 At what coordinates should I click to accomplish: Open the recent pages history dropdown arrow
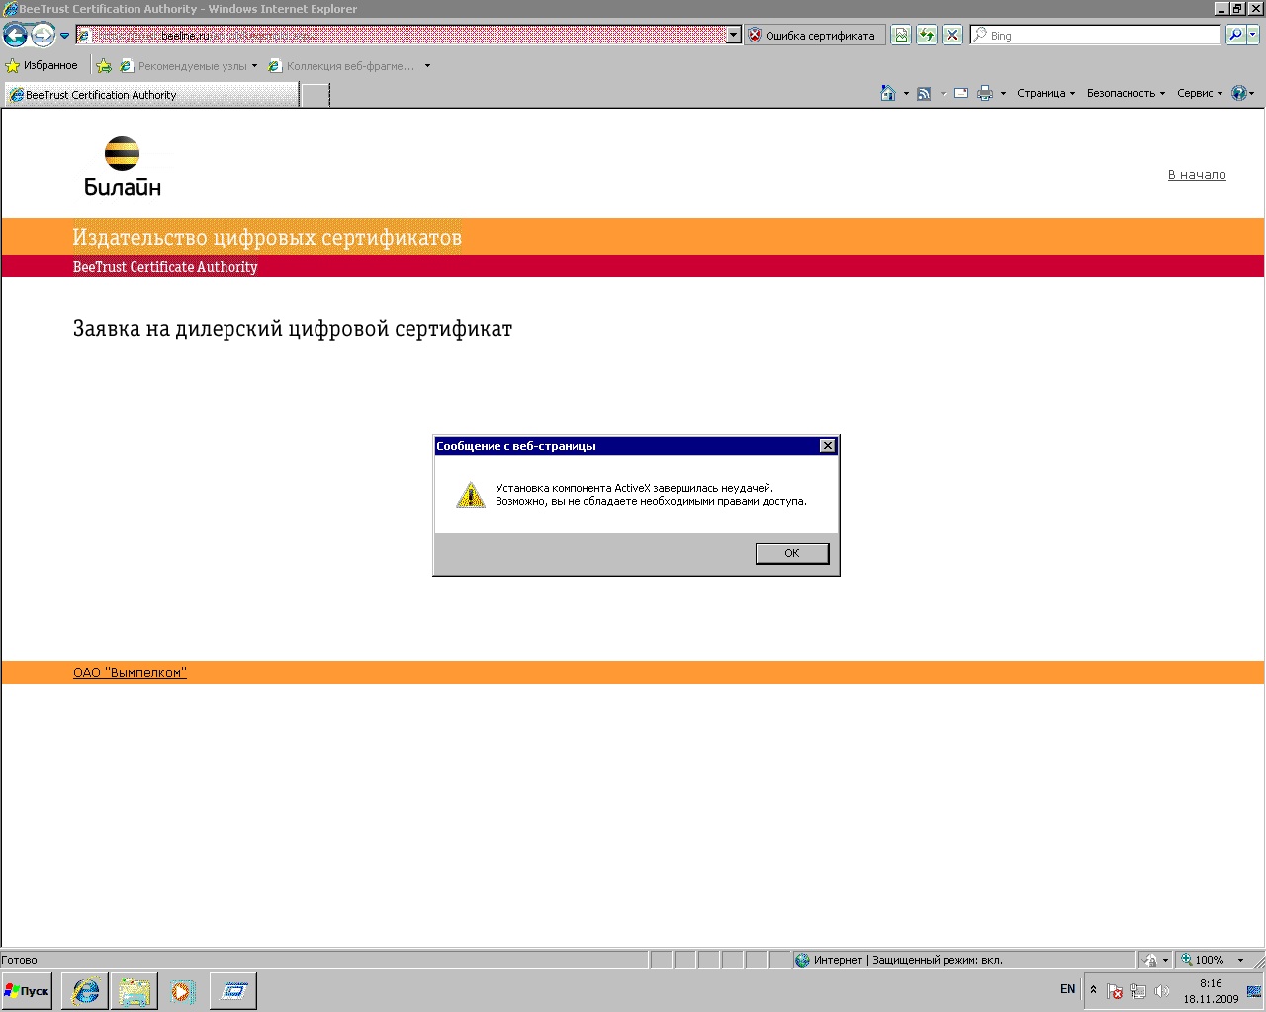coord(65,36)
